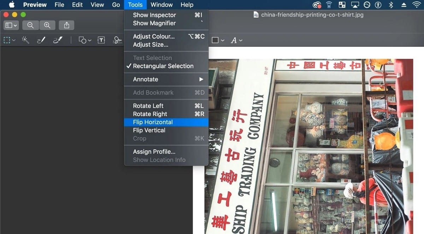Click the Share button in toolbar
424x234 pixels.
(67, 25)
